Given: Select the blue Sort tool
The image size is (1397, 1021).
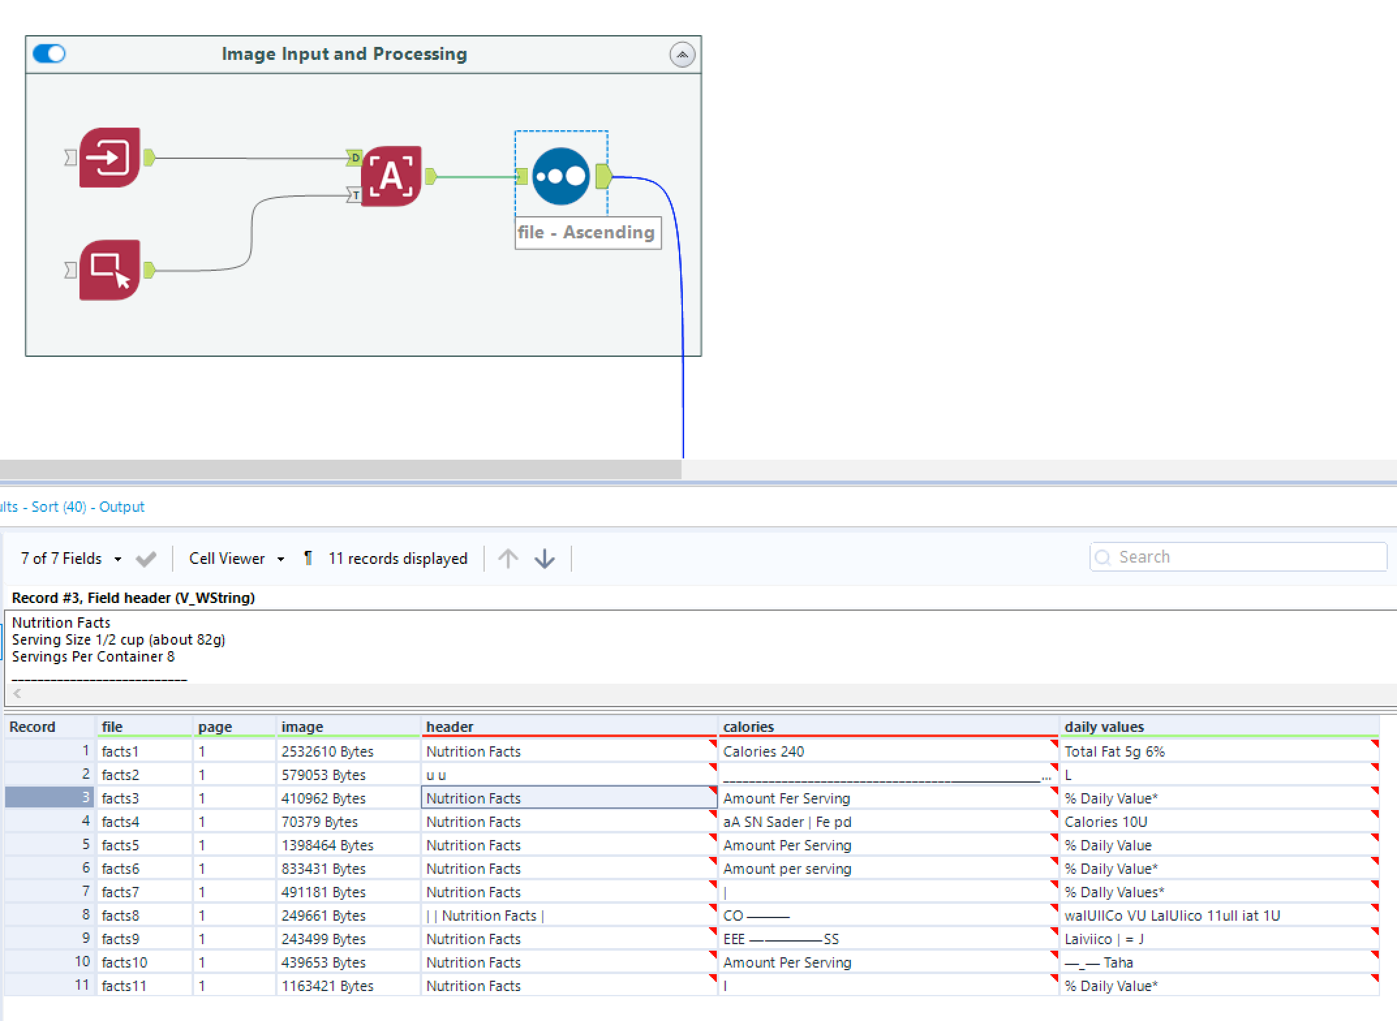Looking at the screenshot, I should (560, 175).
